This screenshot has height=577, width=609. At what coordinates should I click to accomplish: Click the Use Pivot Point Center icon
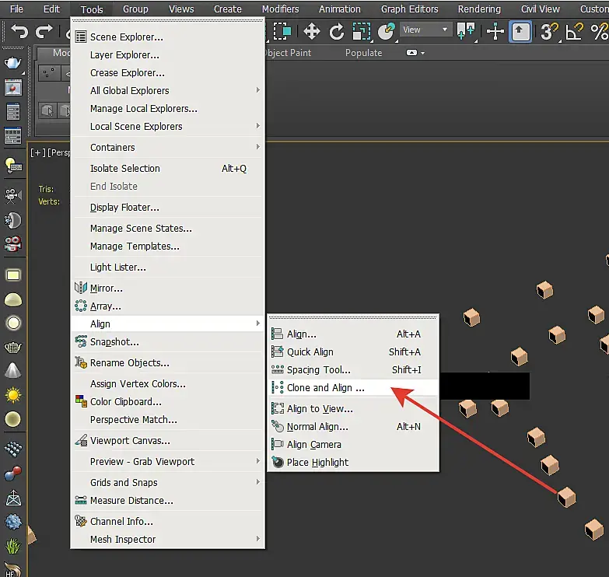[x=466, y=31]
